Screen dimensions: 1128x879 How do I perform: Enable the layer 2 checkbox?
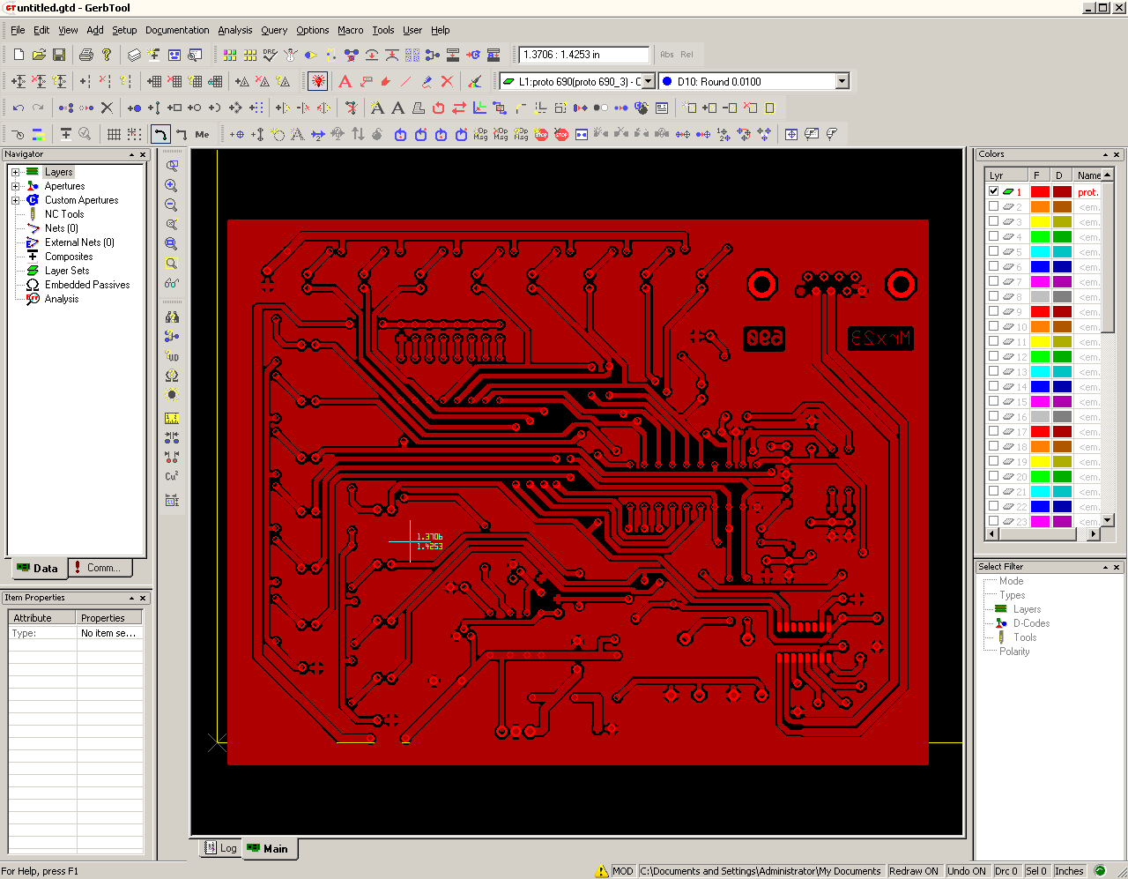point(993,206)
